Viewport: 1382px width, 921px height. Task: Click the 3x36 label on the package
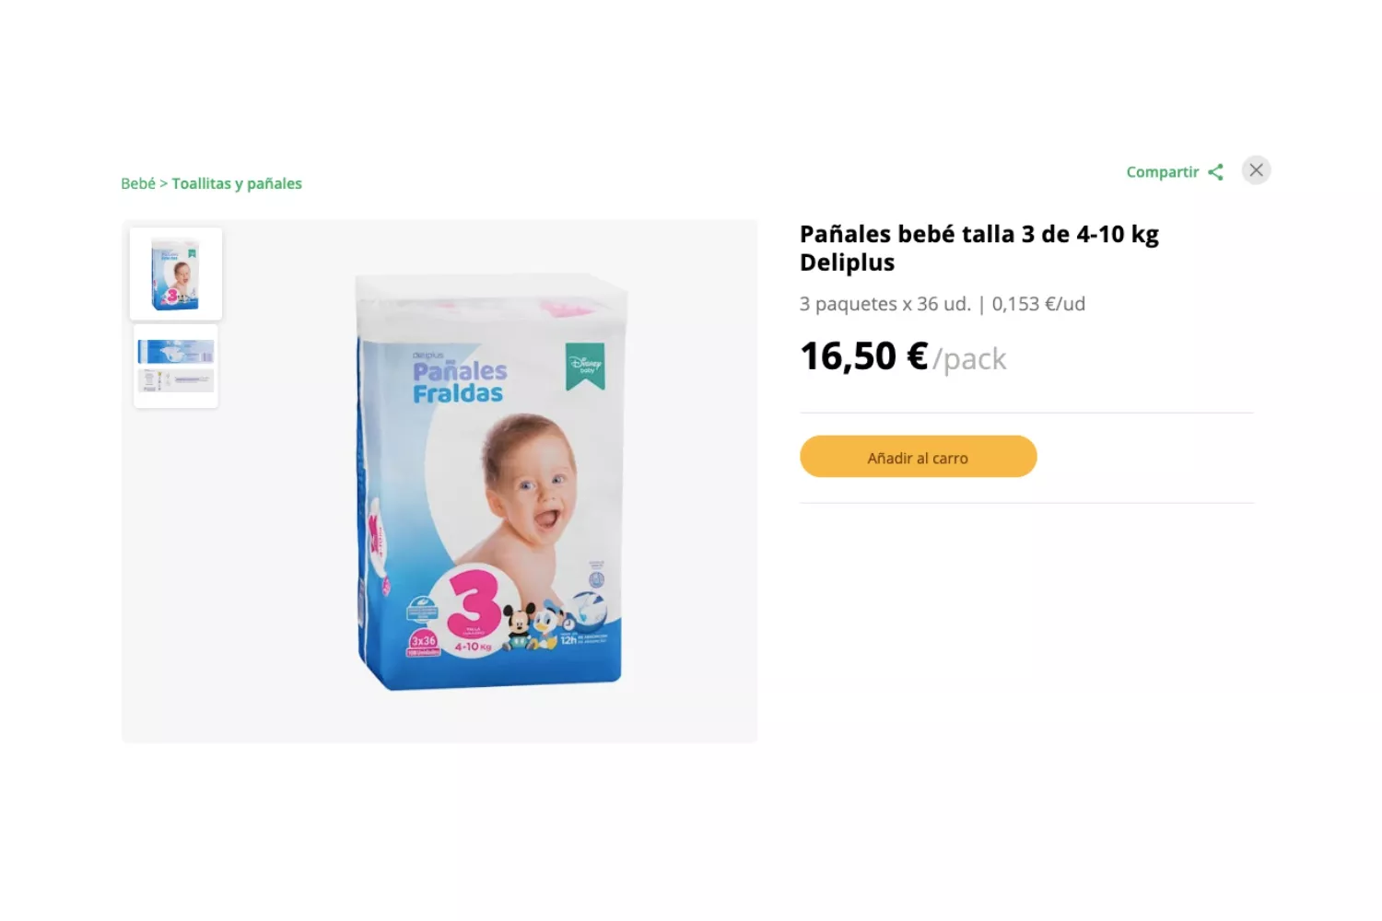pyautogui.click(x=423, y=641)
